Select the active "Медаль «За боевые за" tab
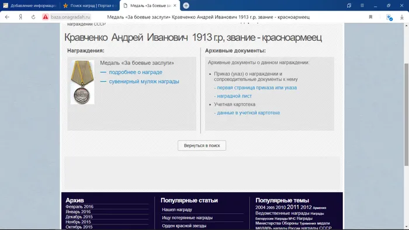Screen dimensions: 409x230 [x=150, y=5]
